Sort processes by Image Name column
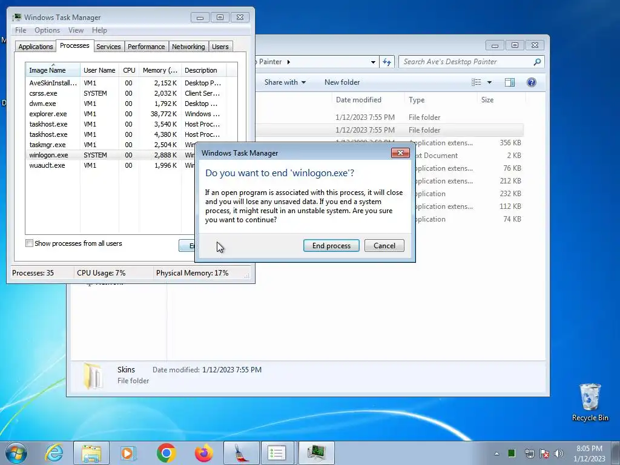Screen dimensions: 620x465 (53, 70)
